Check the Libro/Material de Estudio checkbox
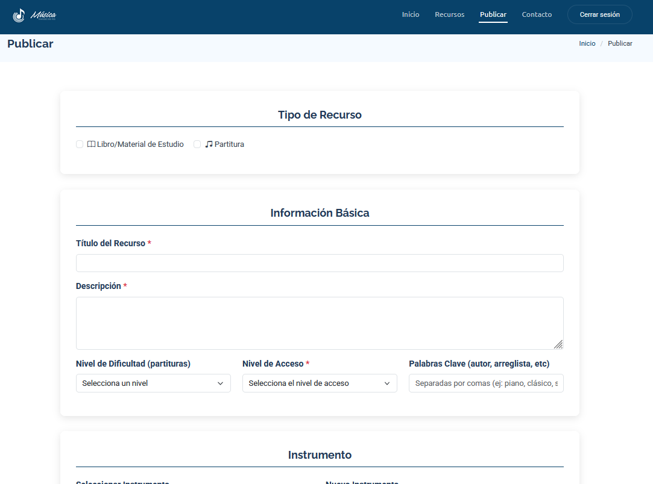Viewport: 653px width, 484px height. pyautogui.click(x=80, y=144)
